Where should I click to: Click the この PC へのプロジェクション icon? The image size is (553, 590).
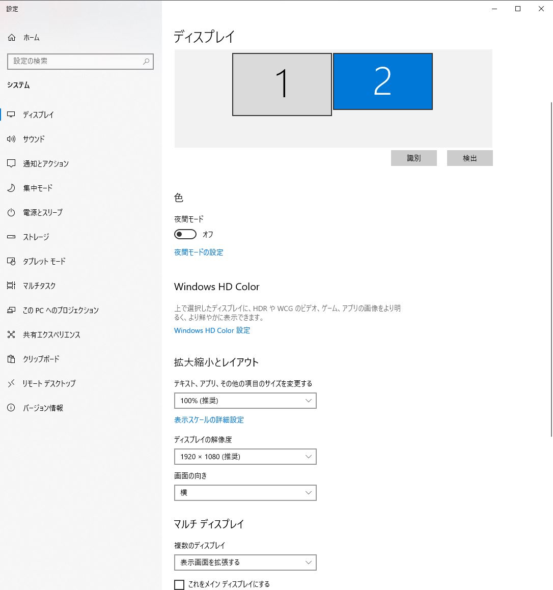pyautogui.click(x=11, y=310)
